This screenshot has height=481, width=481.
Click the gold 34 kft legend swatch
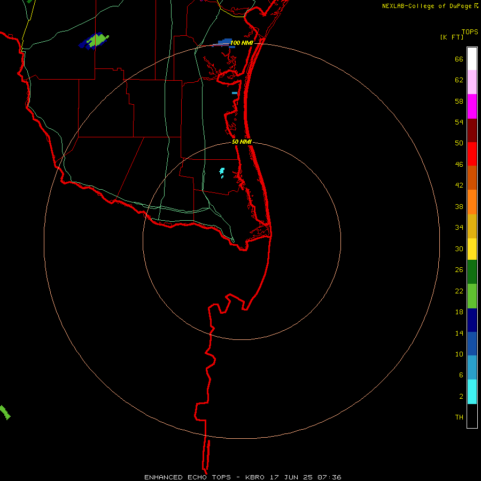pos(472,226)
